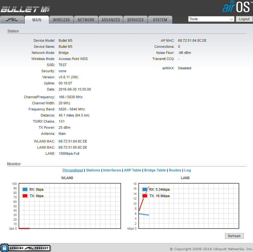Click the Frequency Band 5820 - 5840 MHz
The width and height of the screenshot is (253, 252).
pyautogui.click(x=72, y=109)
